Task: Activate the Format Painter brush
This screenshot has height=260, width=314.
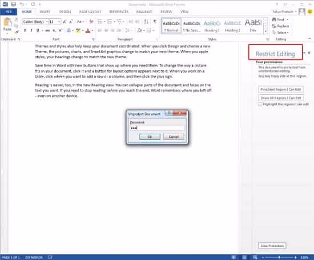Action: (17, 32)
